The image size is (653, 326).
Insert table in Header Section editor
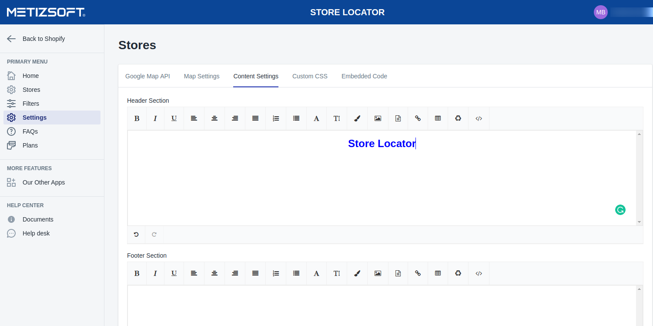(x=438, y=118)
